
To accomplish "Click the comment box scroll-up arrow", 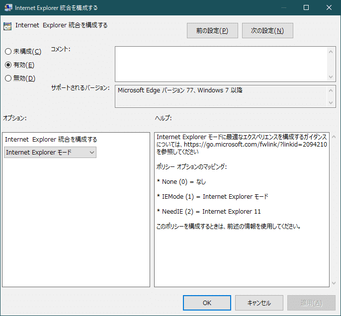I will coord(331,52).
